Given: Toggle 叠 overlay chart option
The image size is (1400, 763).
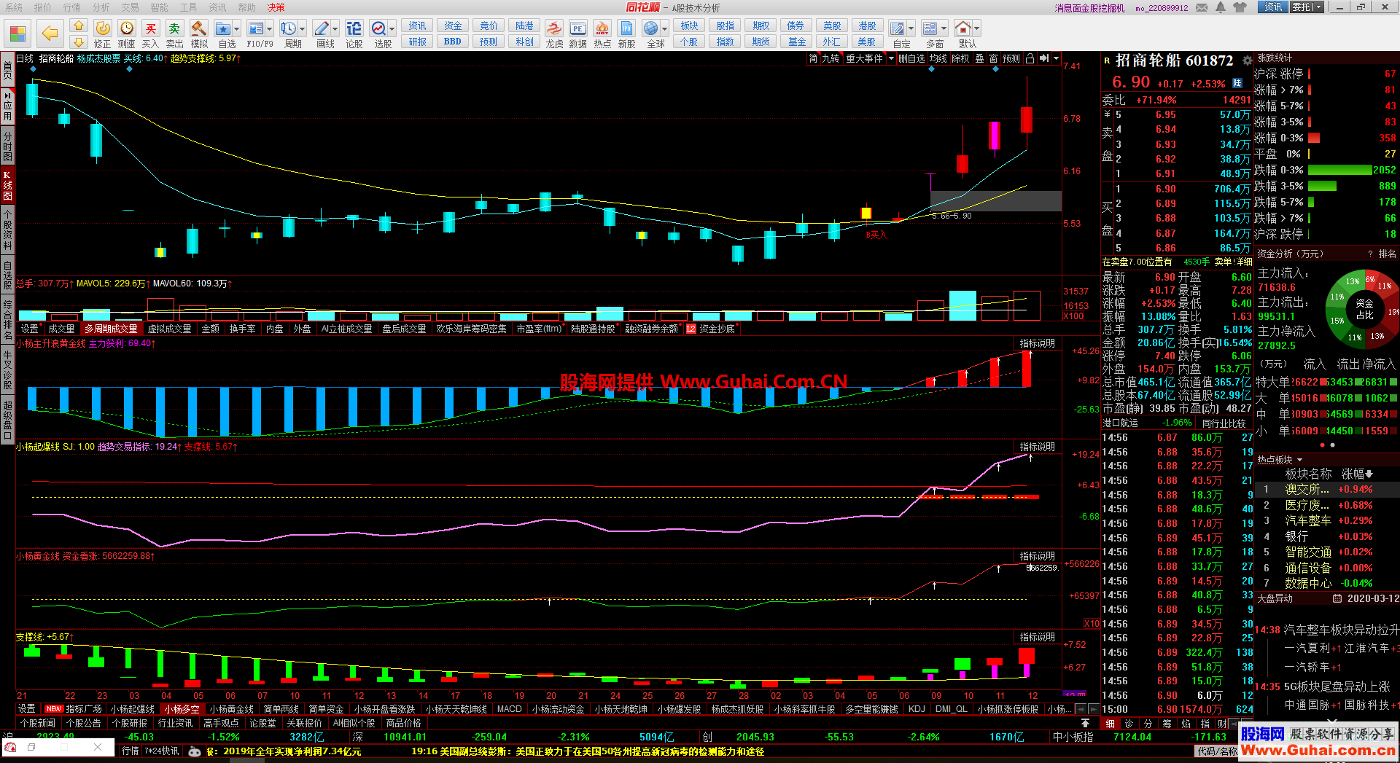Looking at the screenshot, I should (979, 58).
